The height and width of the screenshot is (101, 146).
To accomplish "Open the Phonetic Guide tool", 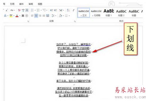I will point(23,10).
